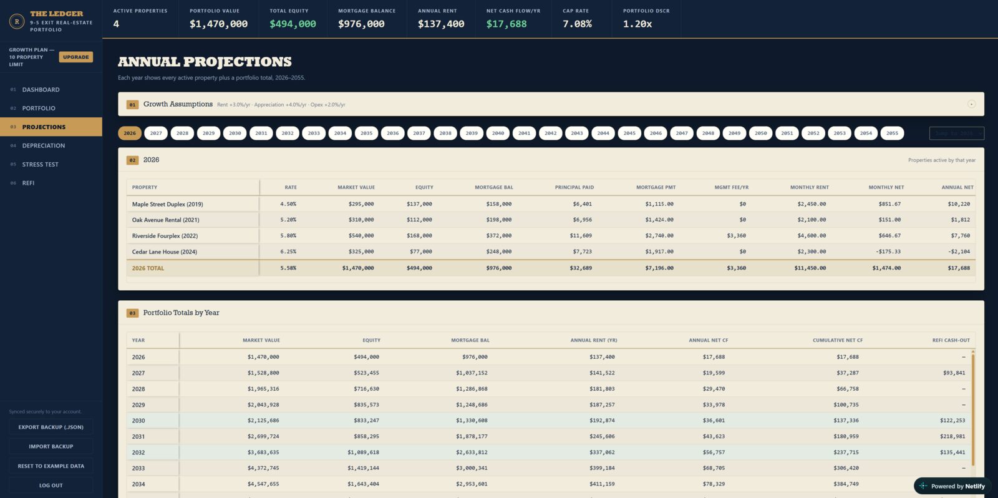Select the 2048 year pill

(x=708, y=133)
